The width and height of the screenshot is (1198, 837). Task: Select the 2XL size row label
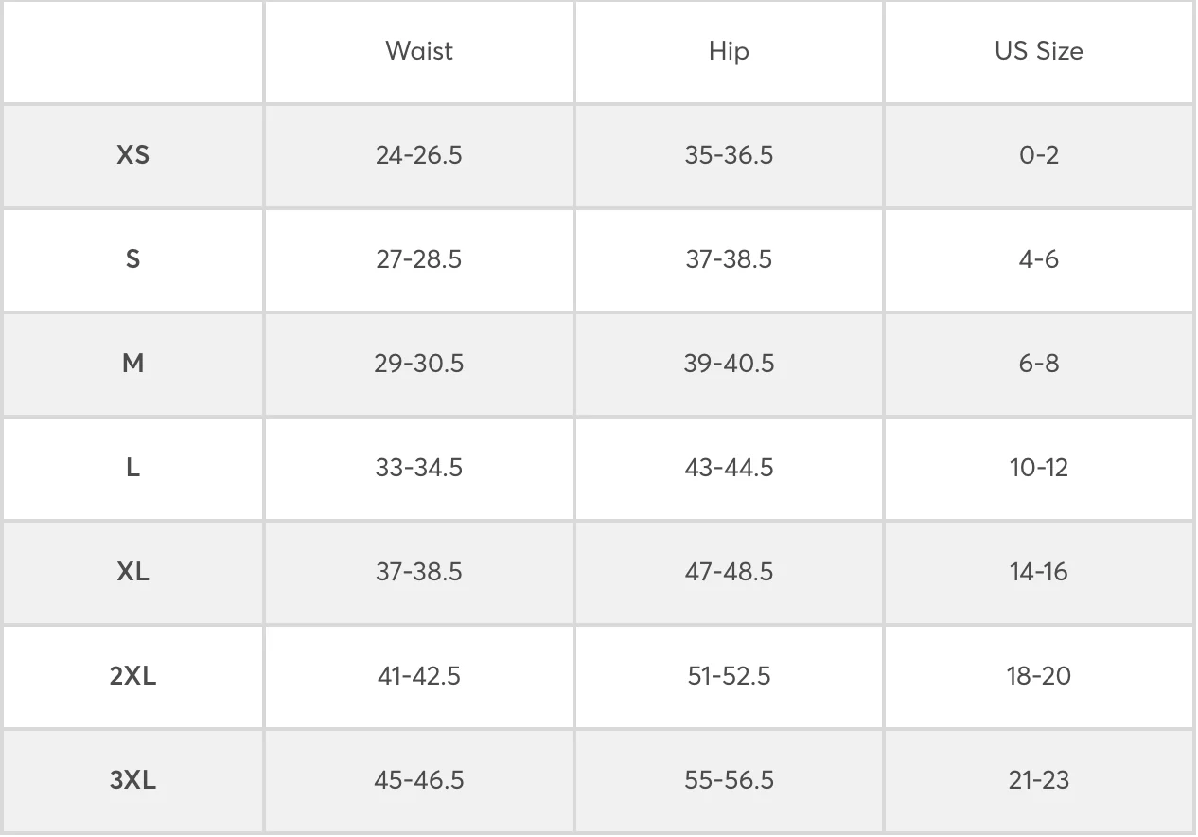pyautogui.click(x=133, y=676)
